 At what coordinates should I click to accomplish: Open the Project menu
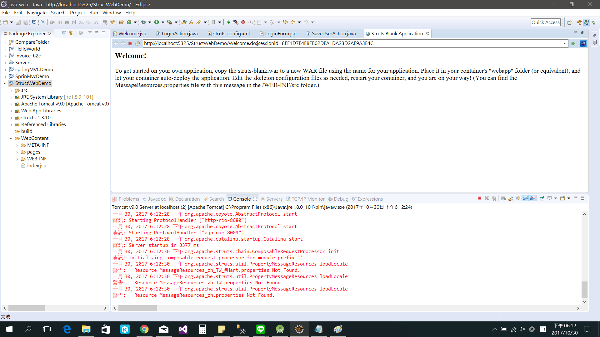click(77, 13)
